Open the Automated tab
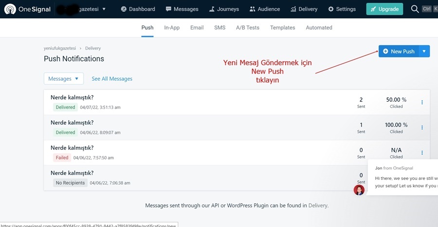This screenshot has height=227, width=438. [x=319, y=28]
